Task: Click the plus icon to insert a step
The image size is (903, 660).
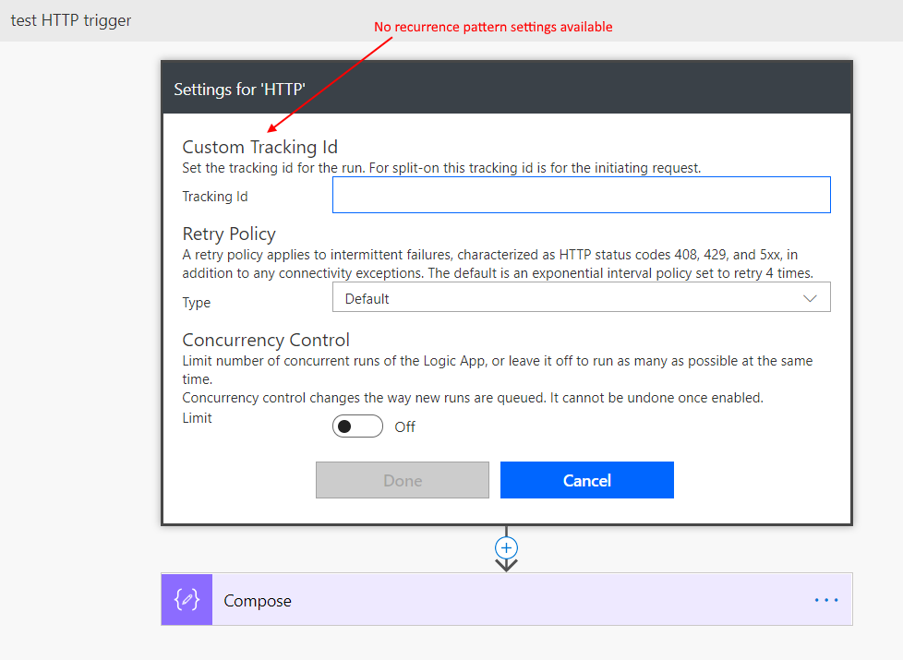Action: pyautogui.click(x=506, y=546)
